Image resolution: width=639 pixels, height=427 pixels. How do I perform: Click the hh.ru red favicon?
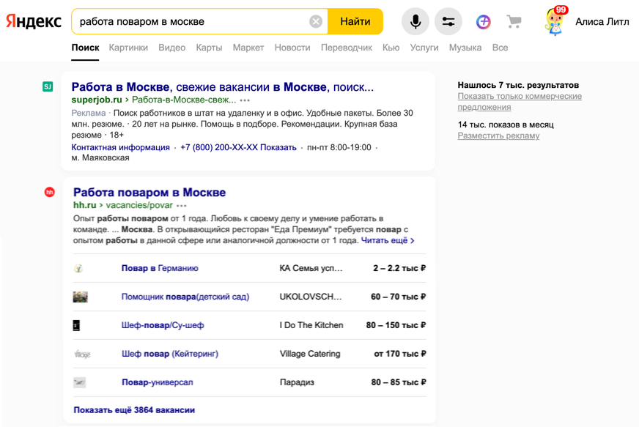pyautogui.click(x=50, y=192)
